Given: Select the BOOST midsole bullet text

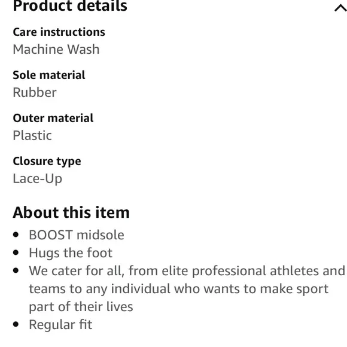Looking at the screenshot, I should click(x=77, y=235).
